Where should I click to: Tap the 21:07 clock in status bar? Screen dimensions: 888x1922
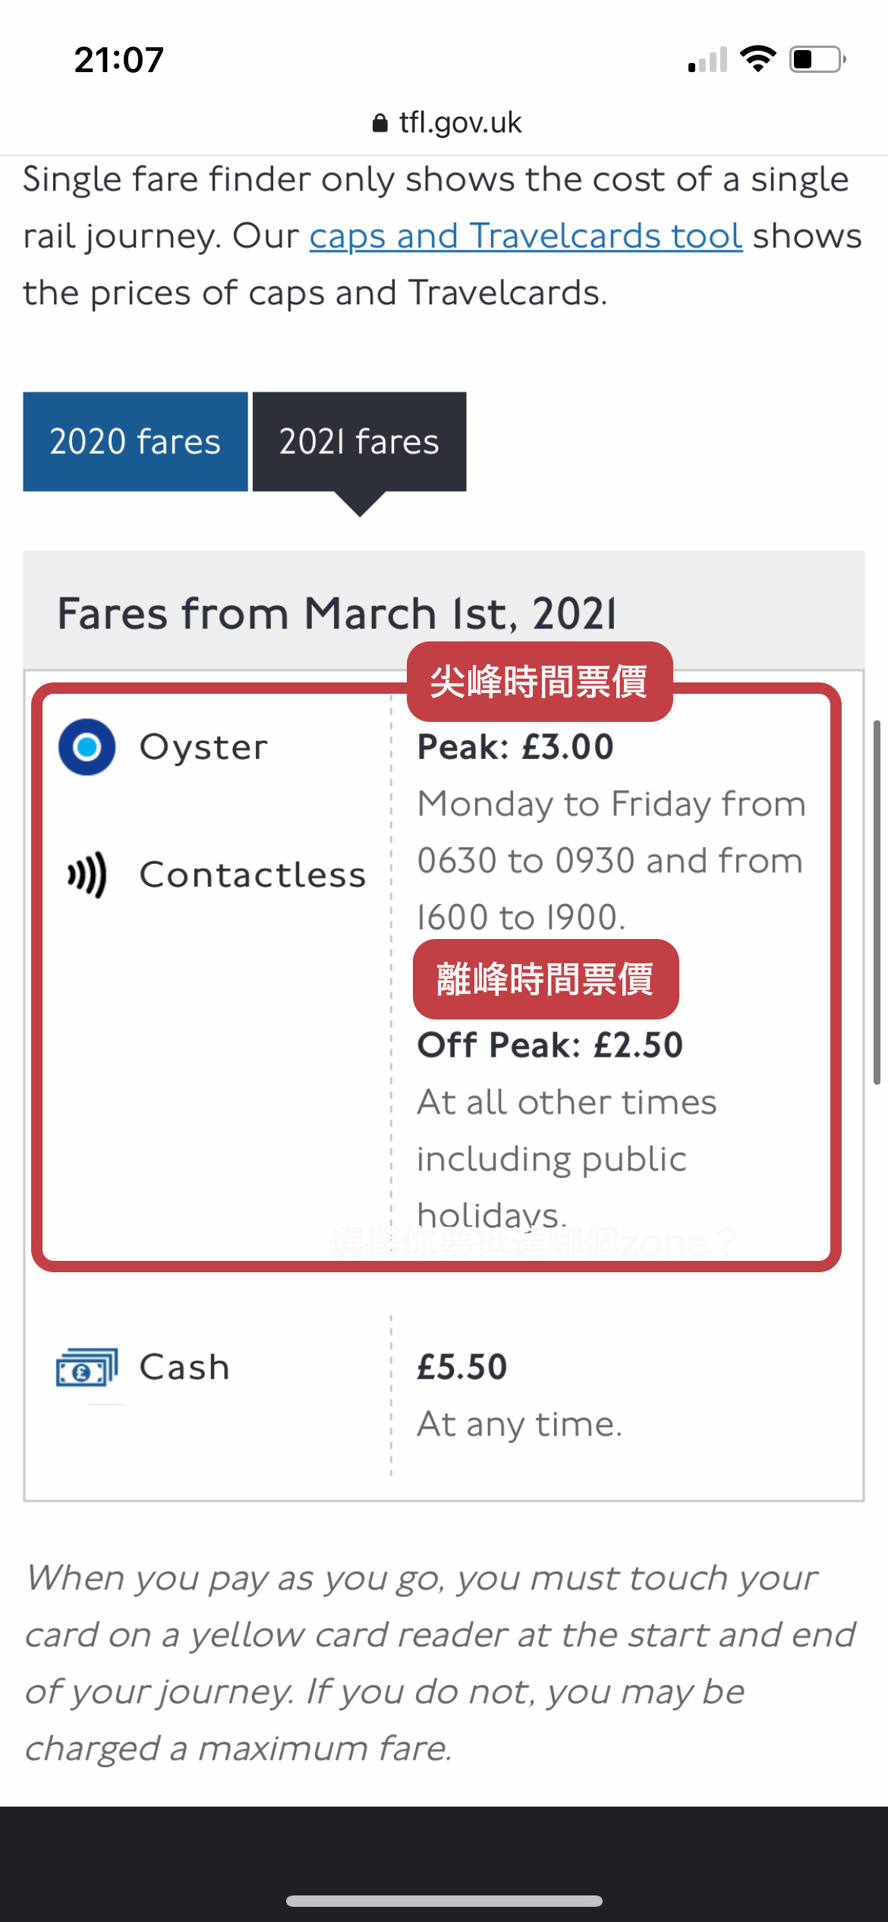click(119, 60)
